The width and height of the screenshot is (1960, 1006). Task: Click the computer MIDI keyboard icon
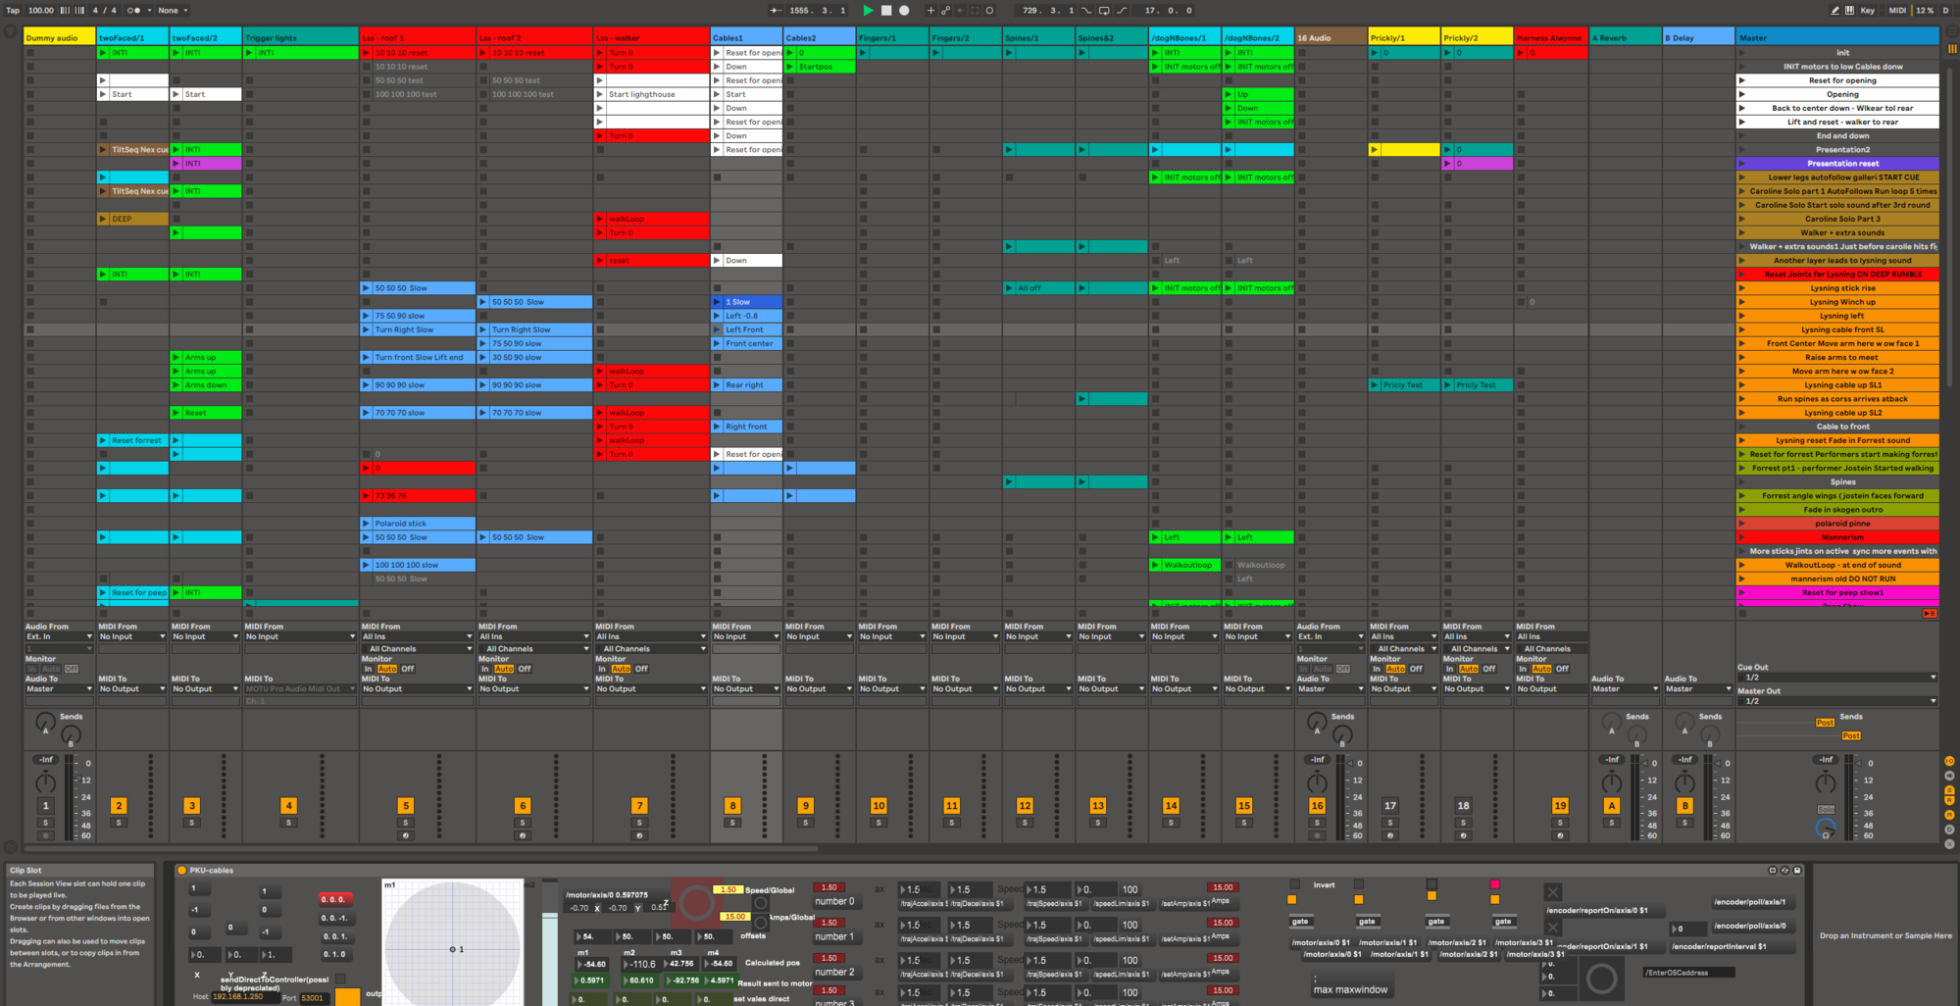[x=1849, y=11]
